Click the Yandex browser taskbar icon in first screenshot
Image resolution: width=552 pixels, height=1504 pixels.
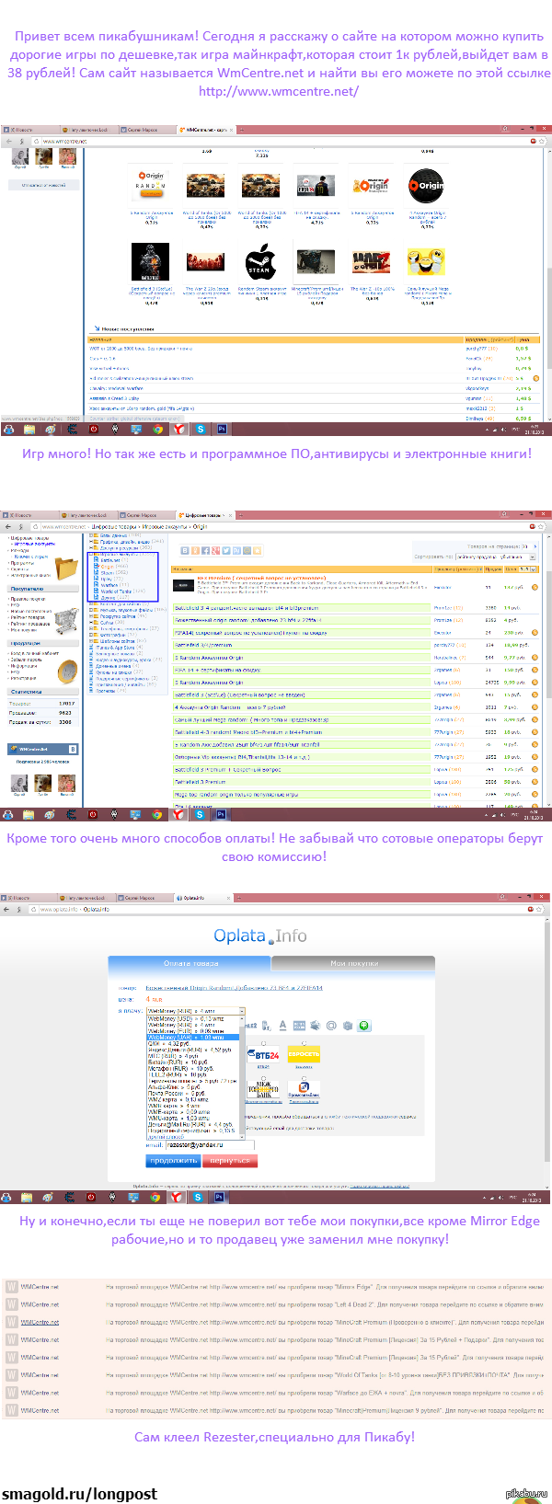179,429
